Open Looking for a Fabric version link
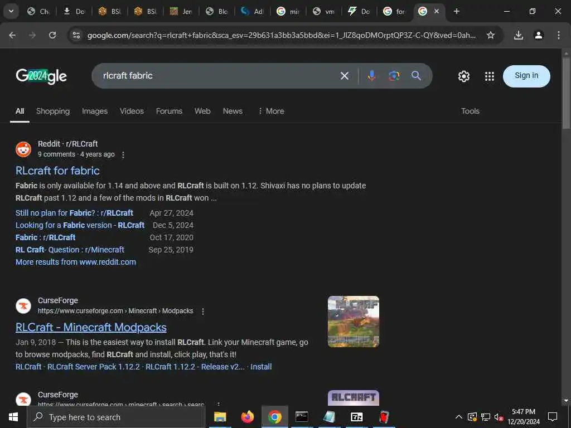This screenshot has height=428, width=571. click(80, 225)
